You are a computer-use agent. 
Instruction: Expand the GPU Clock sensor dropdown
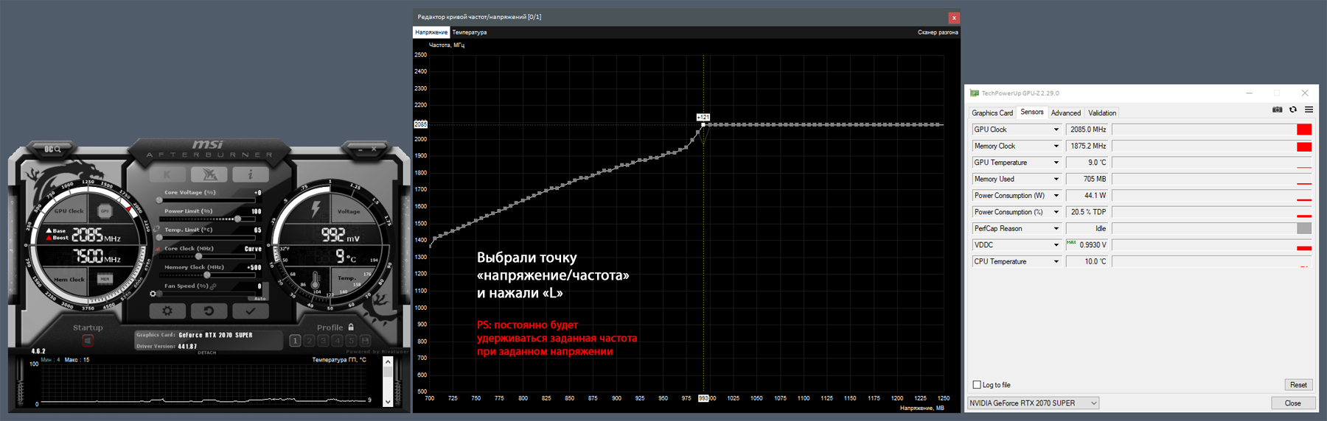click(x=1056, y=130)
